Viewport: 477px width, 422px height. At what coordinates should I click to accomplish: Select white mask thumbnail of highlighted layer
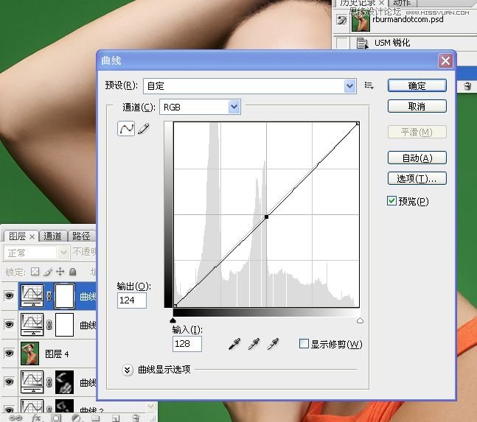coord(64,295)
